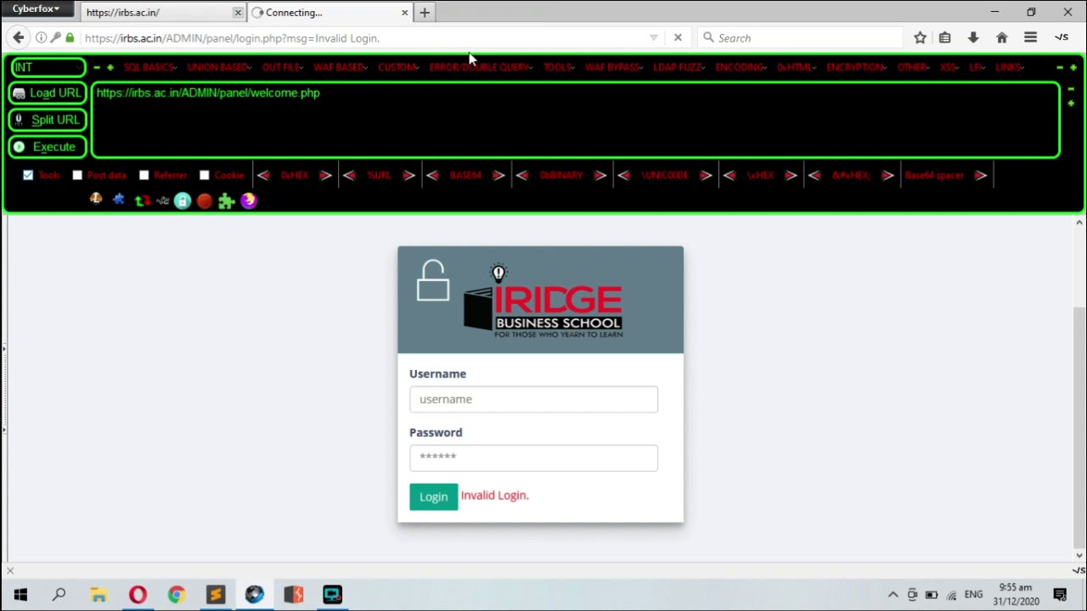Expand the ENCODING menu
The image size is (1087, 611).
[741, 67]
